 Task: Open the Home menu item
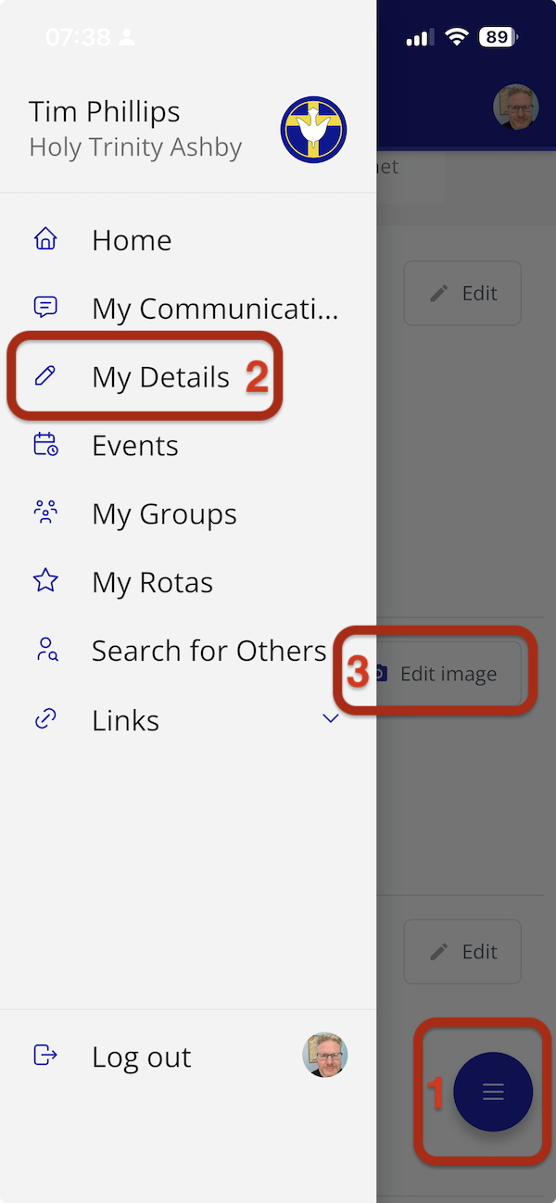[x=132, y=240]
